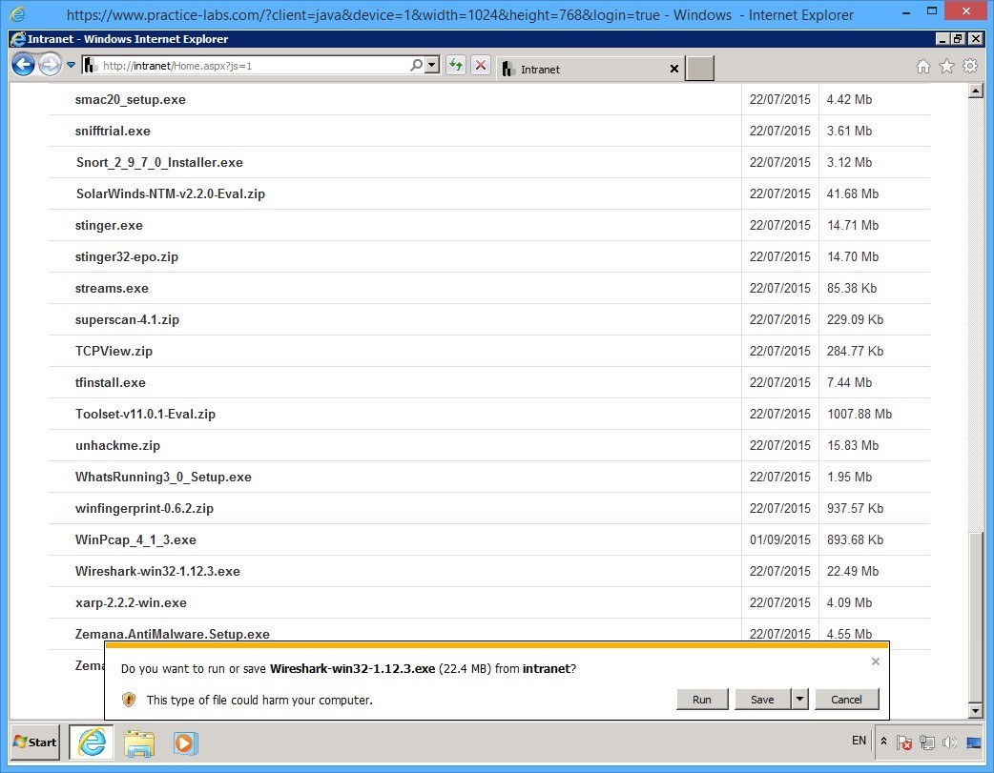Open the Save button dropdown arrow
Image resolution: width=994 pixels, height=773 pixels.
(x=799, y=699)
